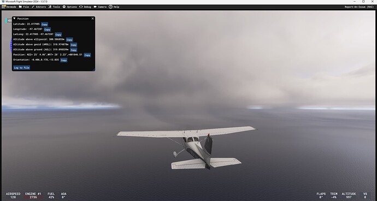
Task: Close the Position window
Action: 92,19
